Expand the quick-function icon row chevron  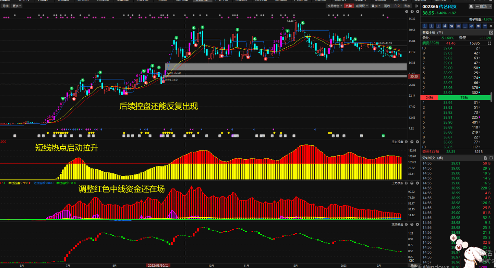click(x=491, y=26)
